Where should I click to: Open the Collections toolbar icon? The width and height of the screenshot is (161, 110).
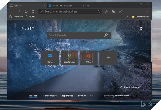click(x=113, y=11)
